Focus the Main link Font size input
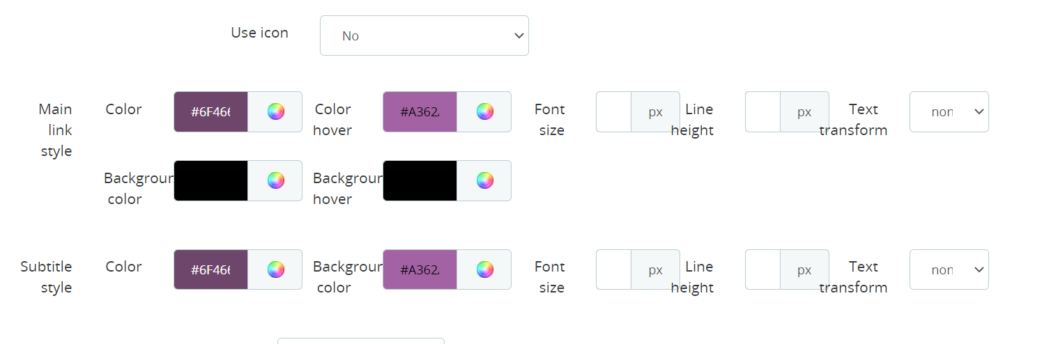Screen dimensions: 1058x344 (614, 111)
